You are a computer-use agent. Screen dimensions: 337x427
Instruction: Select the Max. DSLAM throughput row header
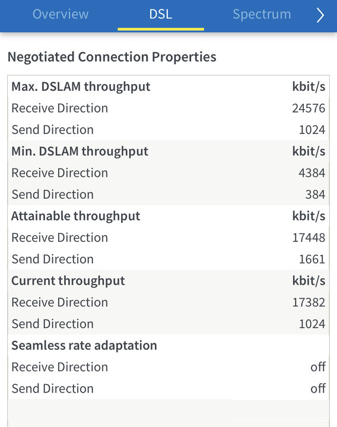168,87
